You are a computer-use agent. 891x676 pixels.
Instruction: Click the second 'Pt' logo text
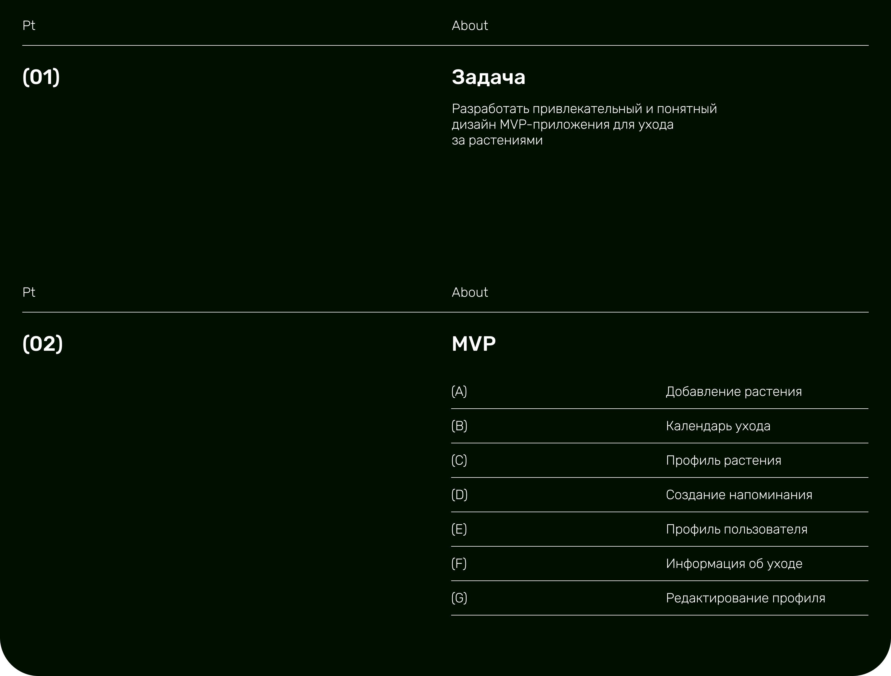pyautogui.click(x=29, y=293)
